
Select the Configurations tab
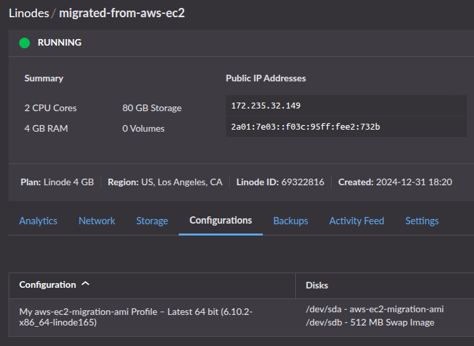pyautogui.click(x=220, y=220)
